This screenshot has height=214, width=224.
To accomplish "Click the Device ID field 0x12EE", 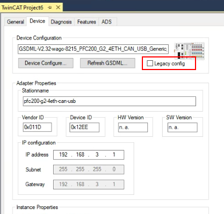I will [x=84, y=127].
